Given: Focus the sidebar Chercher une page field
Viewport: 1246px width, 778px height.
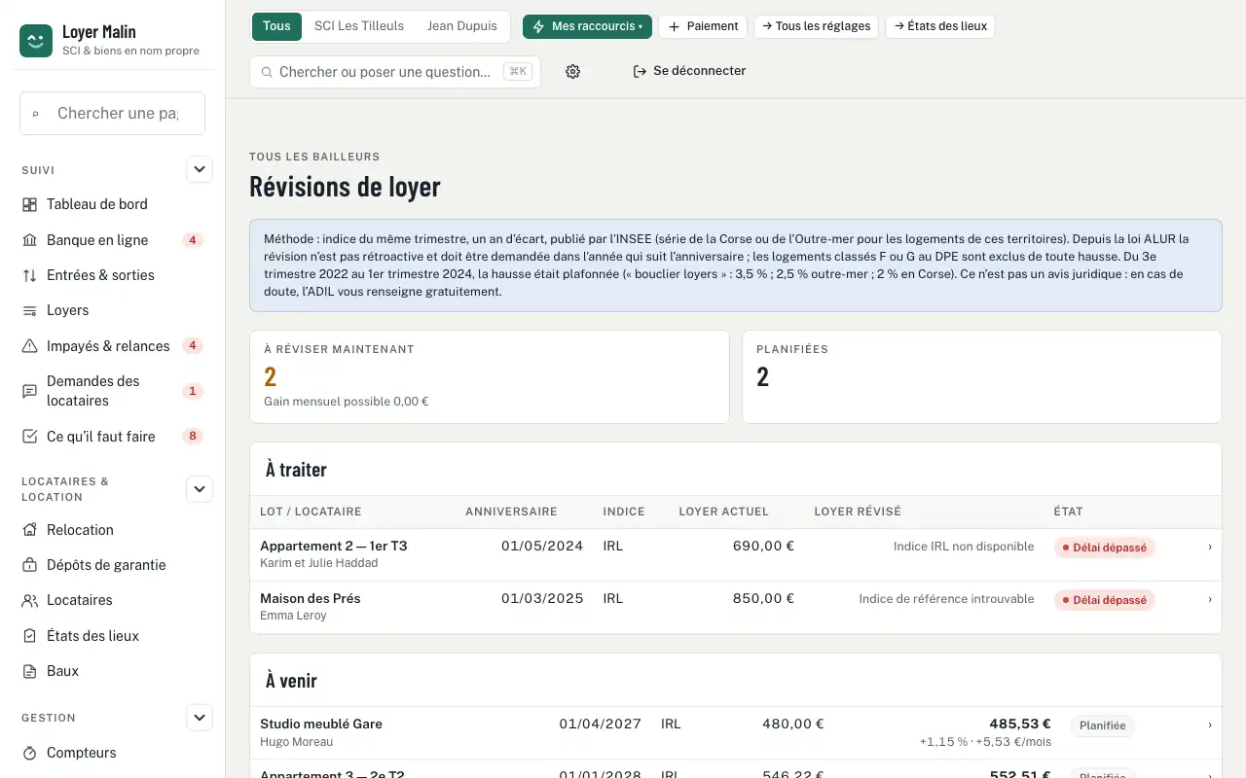Looking at the screenshot, I should [112, 113].
